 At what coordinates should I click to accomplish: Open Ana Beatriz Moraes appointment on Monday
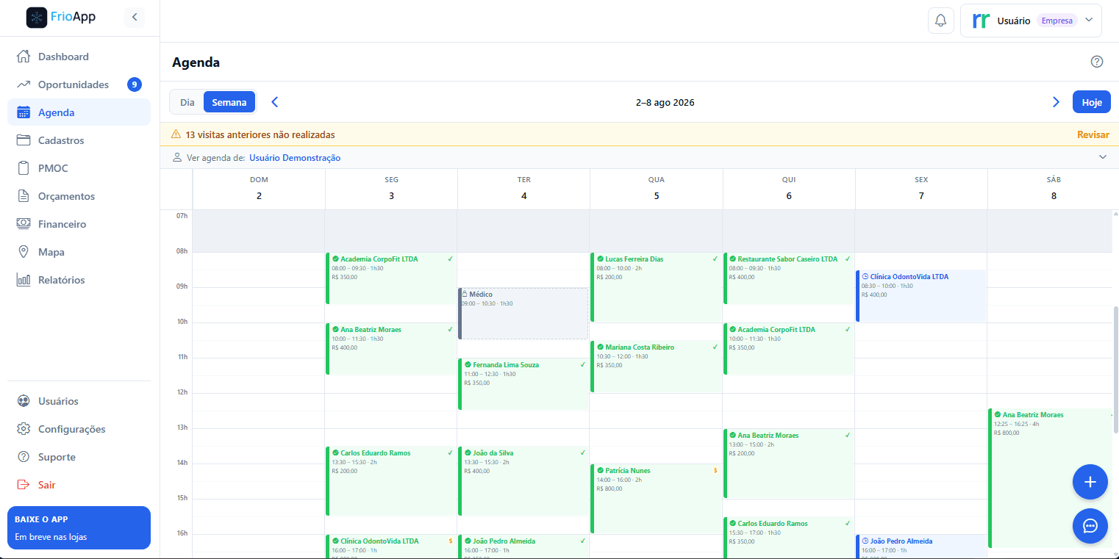[391, 349]
